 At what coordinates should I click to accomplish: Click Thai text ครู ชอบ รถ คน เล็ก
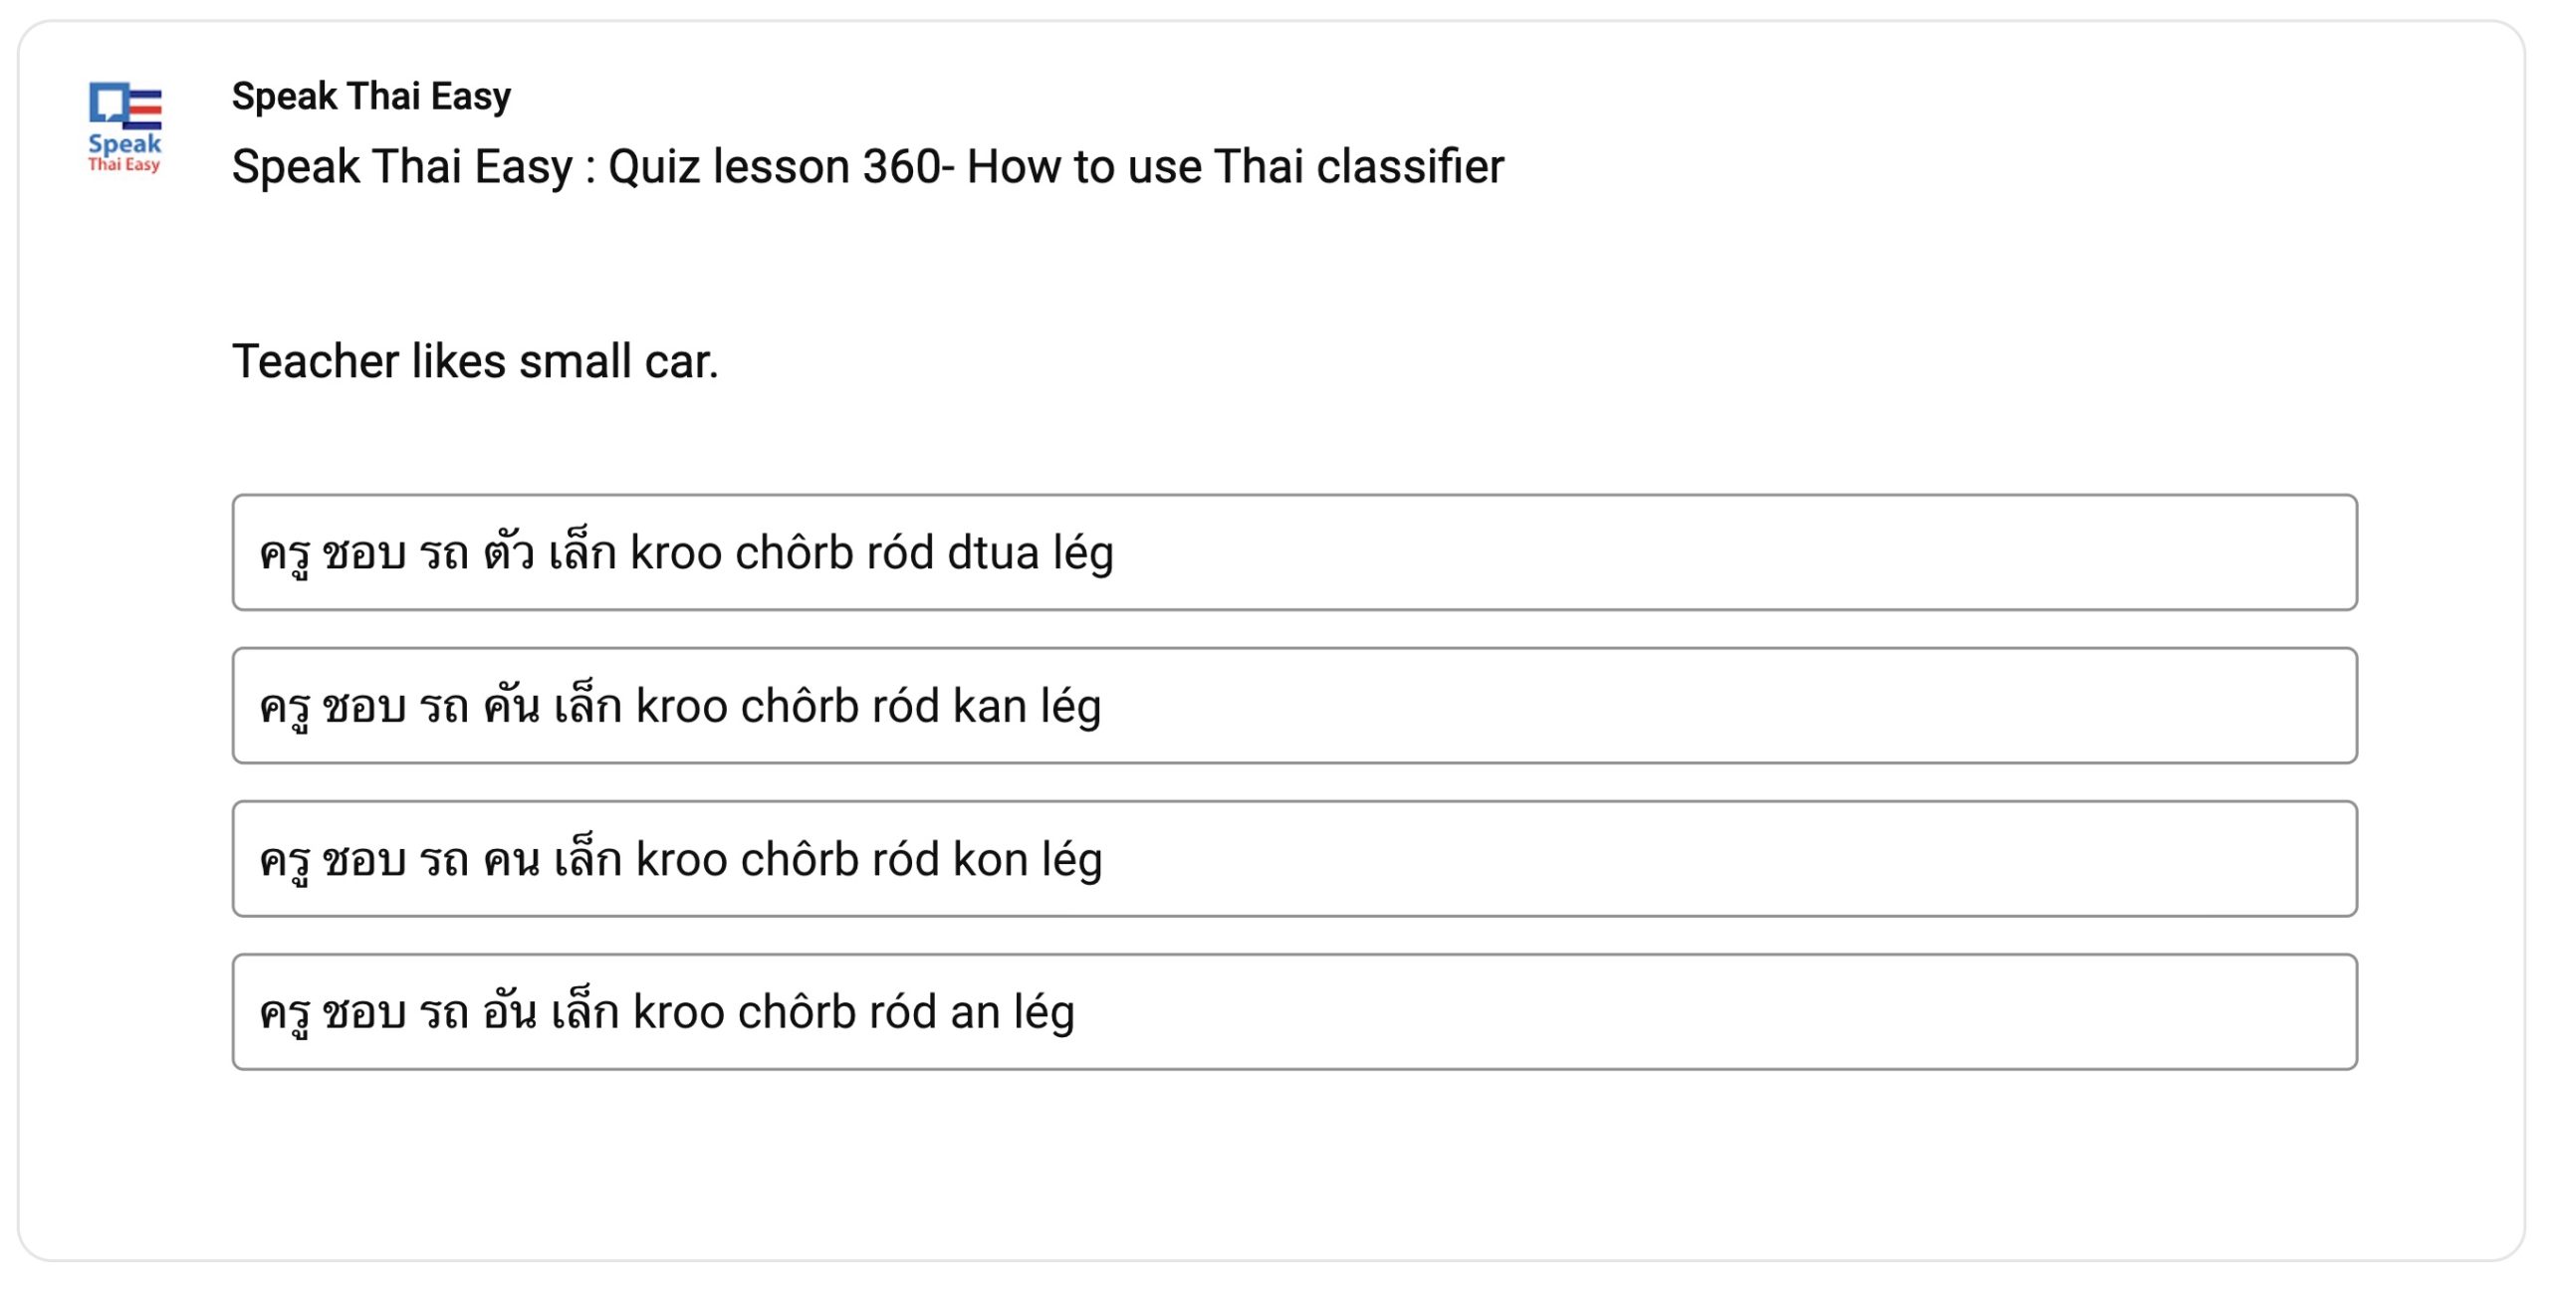tap(441, 859)
